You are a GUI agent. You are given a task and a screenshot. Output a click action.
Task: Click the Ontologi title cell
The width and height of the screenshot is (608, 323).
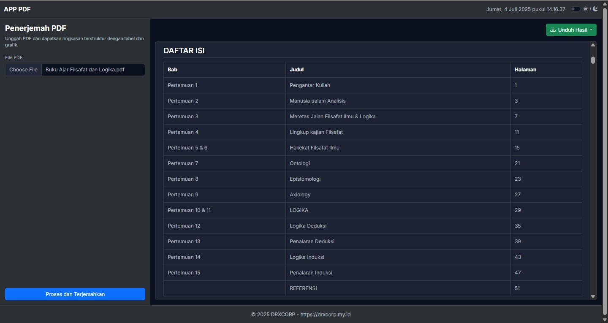(x=398, y=163)
